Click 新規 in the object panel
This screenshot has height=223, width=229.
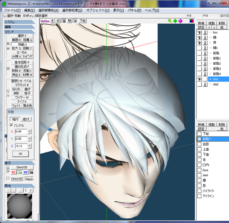click(x=201, y=23)
